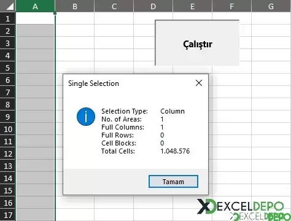The width and height of the screenshot is (291, 221).
Task: Select row 16 header
Action: coord(7,203)
